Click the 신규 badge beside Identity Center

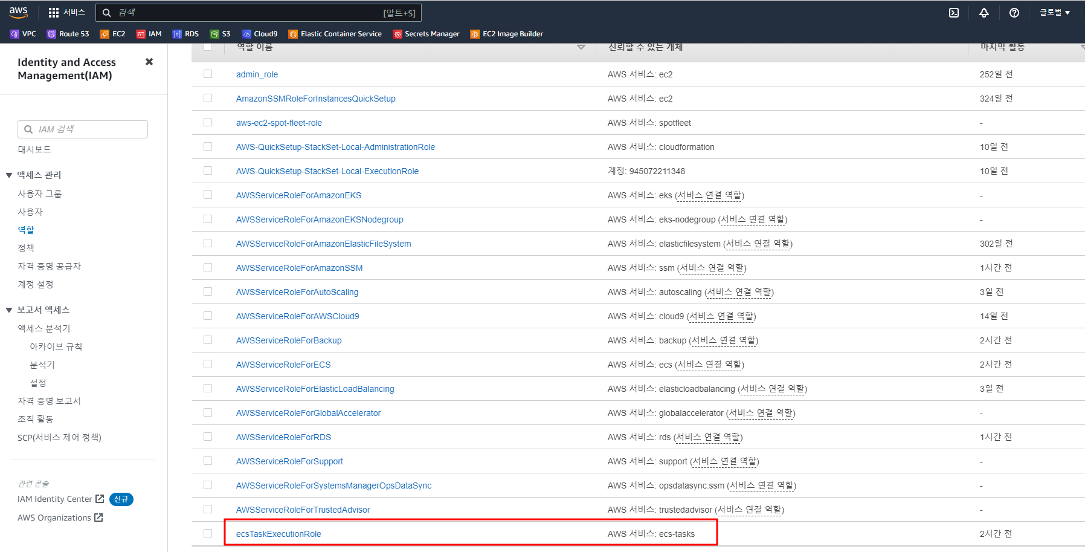pyautogui.click(x=121, y=499)
